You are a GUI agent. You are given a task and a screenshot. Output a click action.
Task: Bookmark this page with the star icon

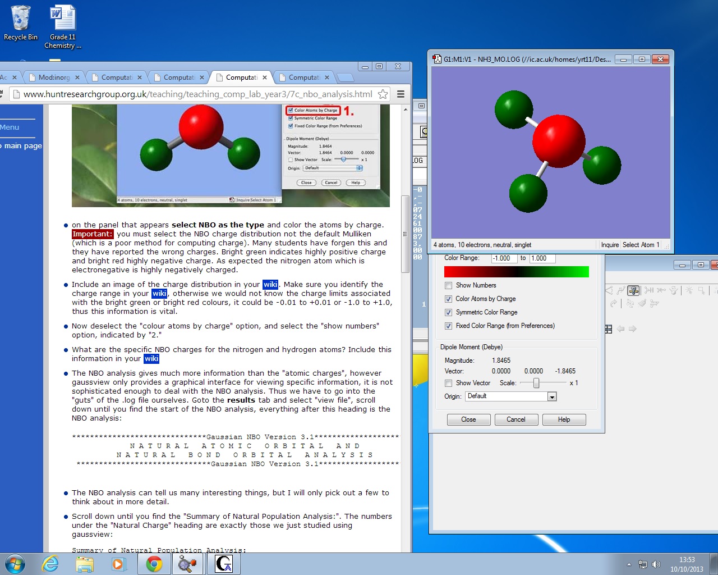(x=383, y=94)
